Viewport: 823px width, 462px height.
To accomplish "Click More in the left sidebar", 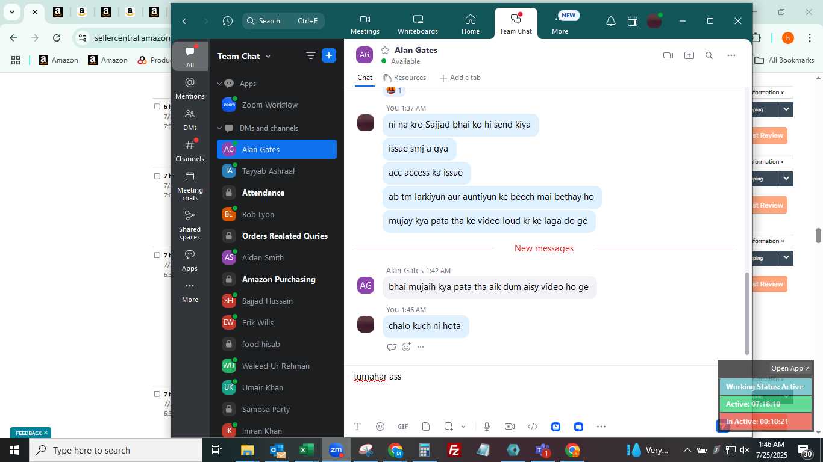I will point(190,292).
